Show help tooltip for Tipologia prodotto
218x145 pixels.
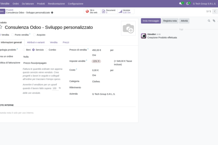click(x=17, y=49)
